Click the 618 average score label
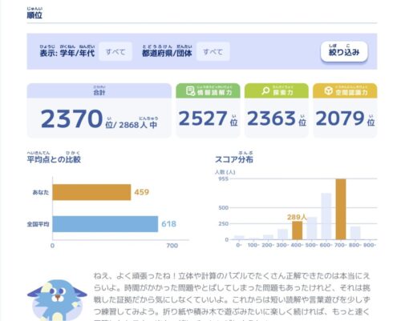The height and width of the screenshot is (321, 401). pos(168,224)
